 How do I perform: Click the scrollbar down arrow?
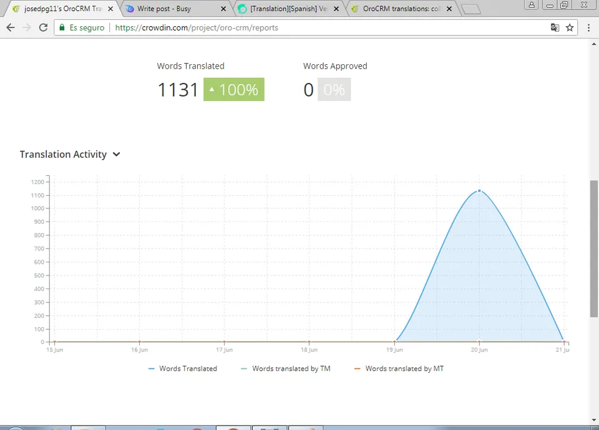[x=593, y=420]
